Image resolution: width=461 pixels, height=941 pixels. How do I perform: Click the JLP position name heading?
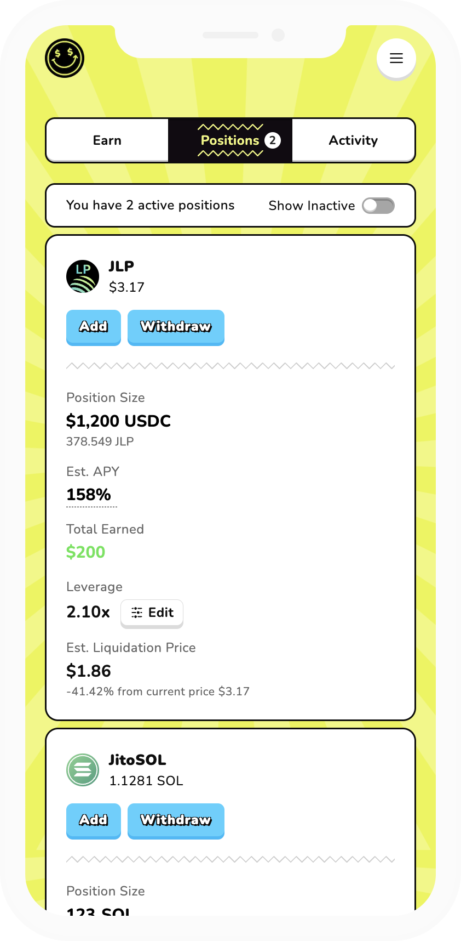coord(122,267)
